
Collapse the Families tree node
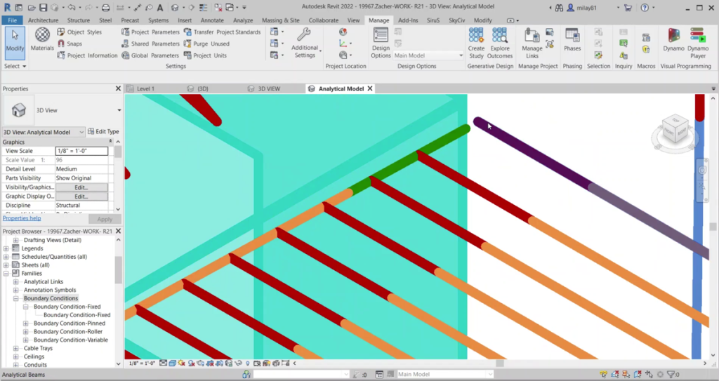[6, 273]
